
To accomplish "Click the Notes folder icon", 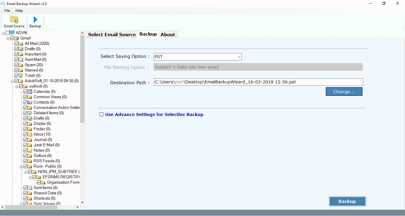I will 30,150.
